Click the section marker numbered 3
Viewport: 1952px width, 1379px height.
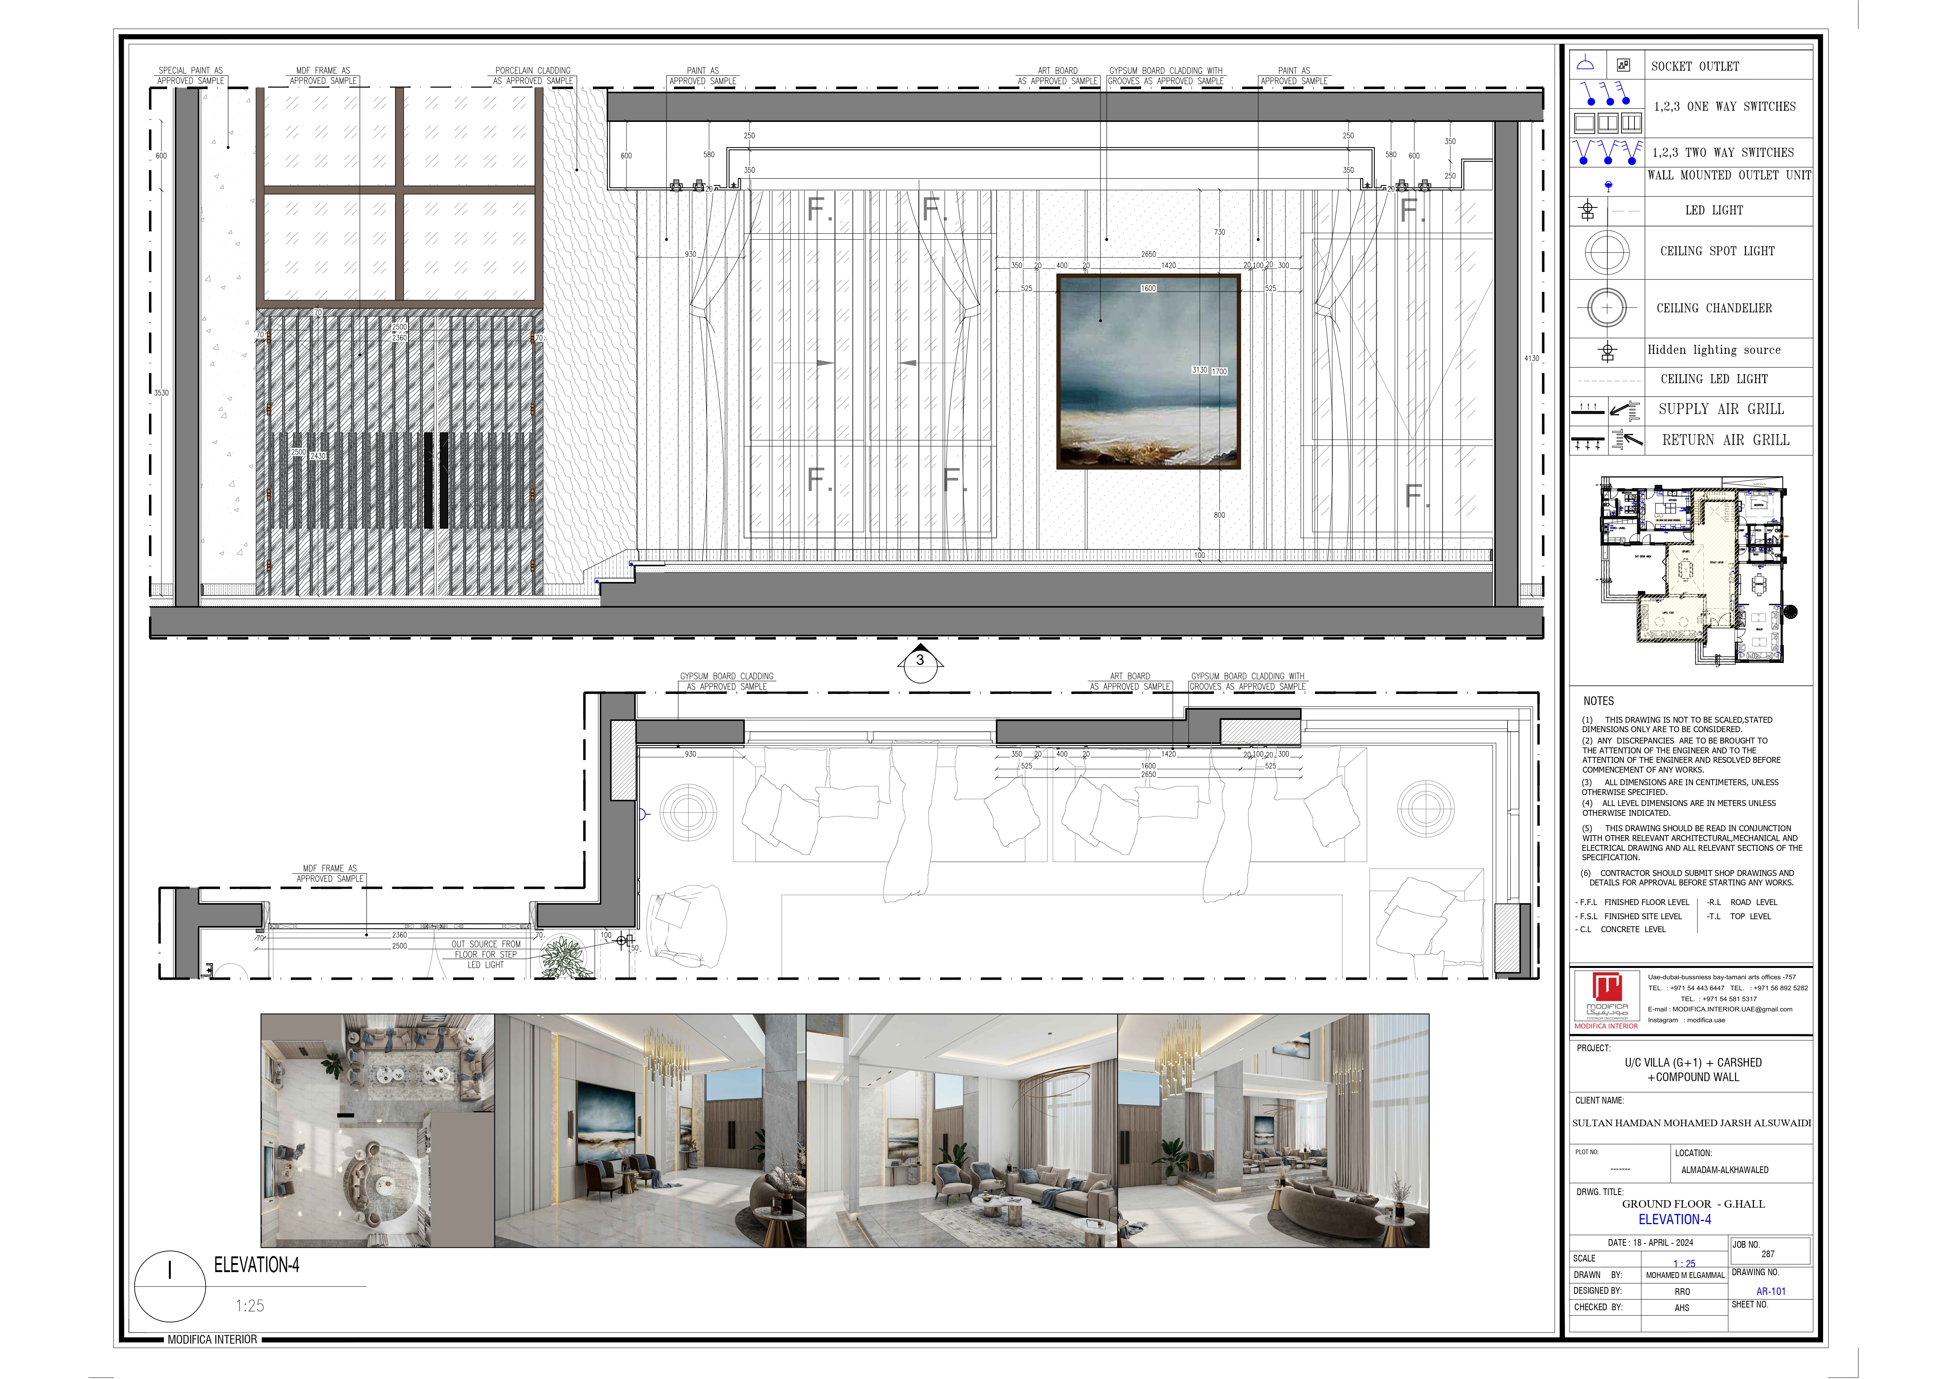click(920, 661)
